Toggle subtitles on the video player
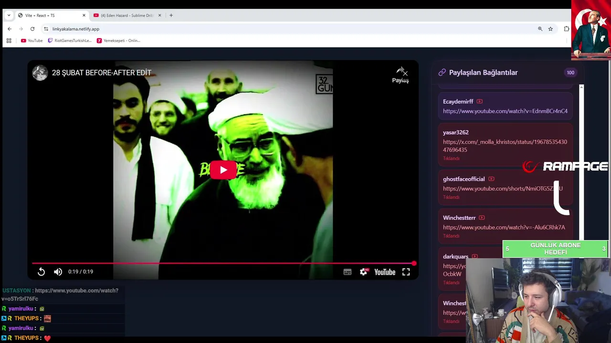This screenshot has height=343, width=611. pyautogui.click(x=348, y=272)
